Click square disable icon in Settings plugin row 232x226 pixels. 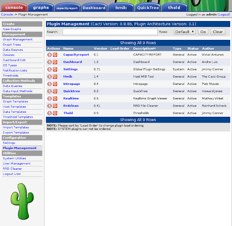pos(55,69)
